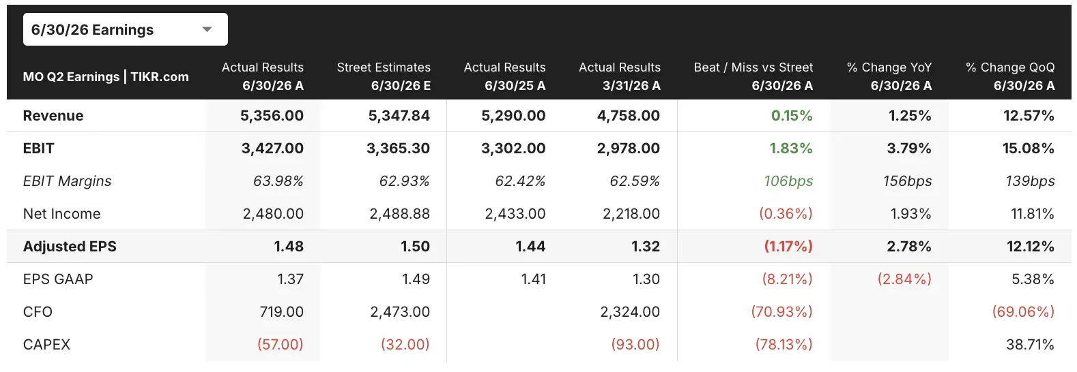Highlight the Adjusted EPS row label
1077x372 pixels.
click(70, 247)
